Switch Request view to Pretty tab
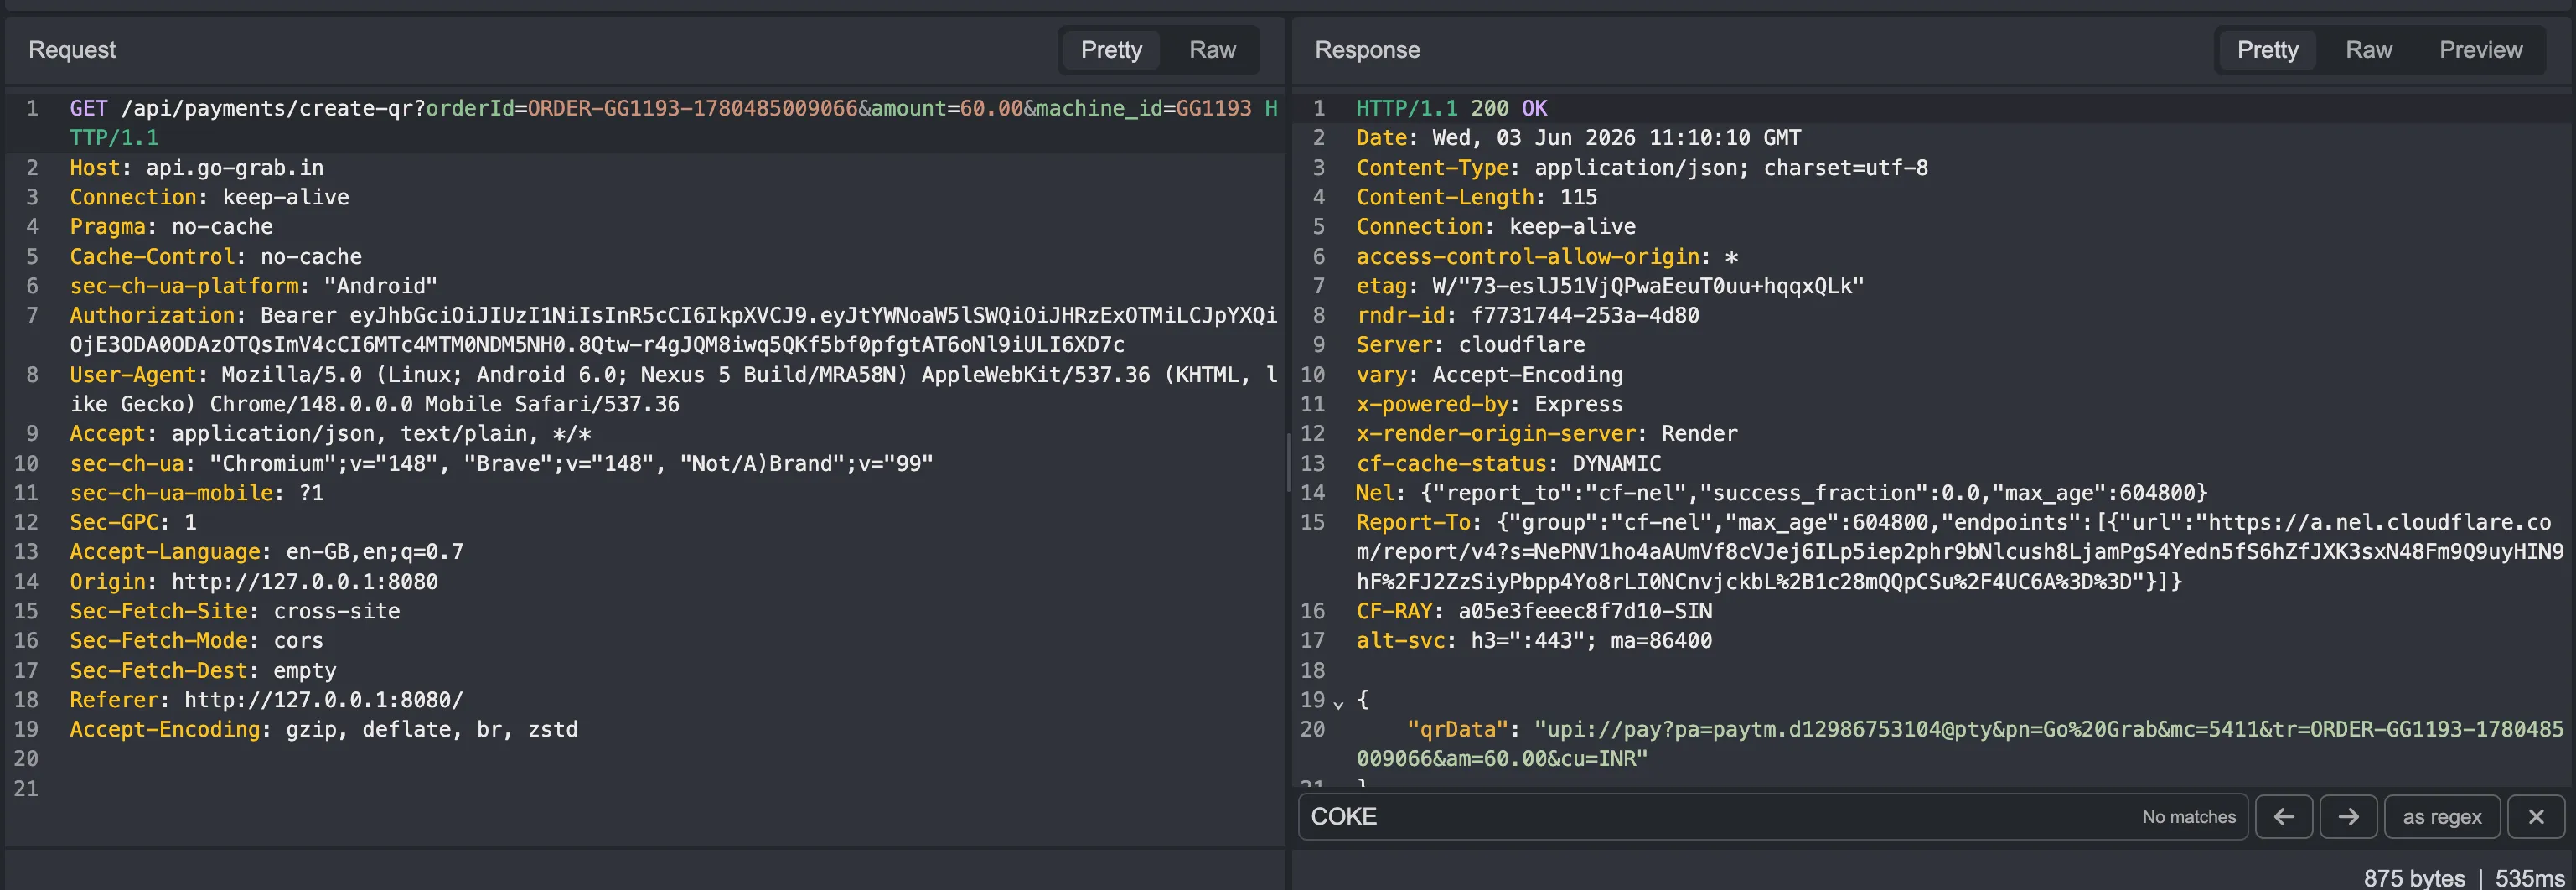2576x890 pixels. tap(1111, 50)
